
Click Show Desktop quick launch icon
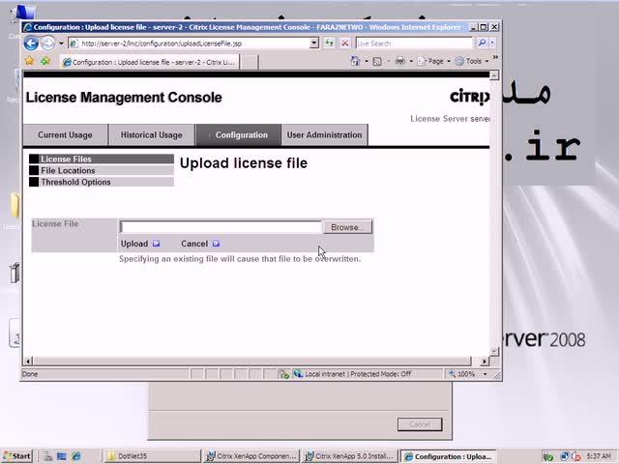pos(62,456)
